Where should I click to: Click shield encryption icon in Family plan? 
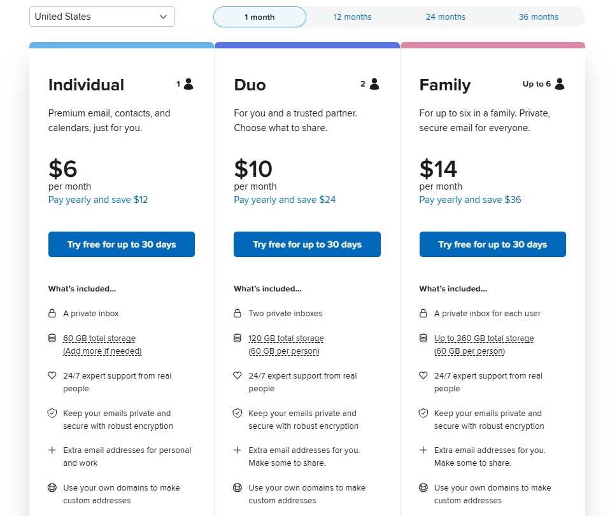(423, 414)
